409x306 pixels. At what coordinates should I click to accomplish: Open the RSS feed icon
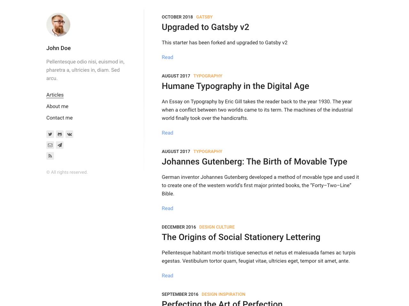[x=50, y=156]
